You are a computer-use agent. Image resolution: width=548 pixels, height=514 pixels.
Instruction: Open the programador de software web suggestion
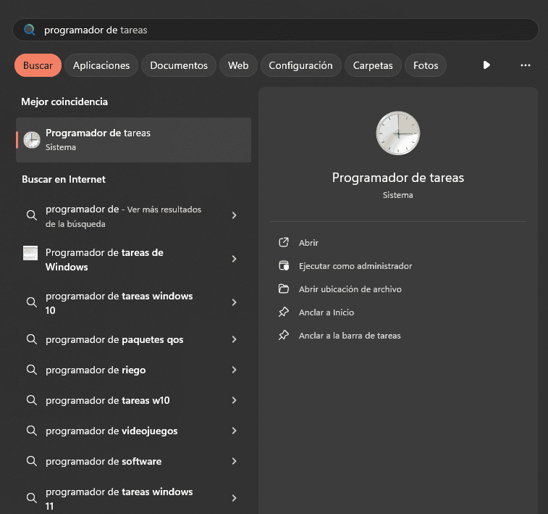coord(133,461)
